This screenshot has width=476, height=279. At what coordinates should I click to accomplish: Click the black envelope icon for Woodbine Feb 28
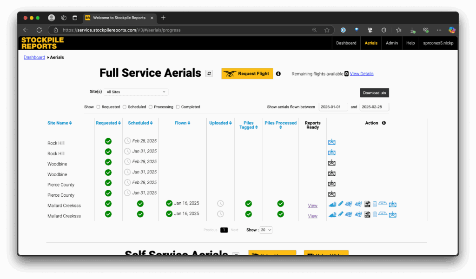(x=331, y=163)
